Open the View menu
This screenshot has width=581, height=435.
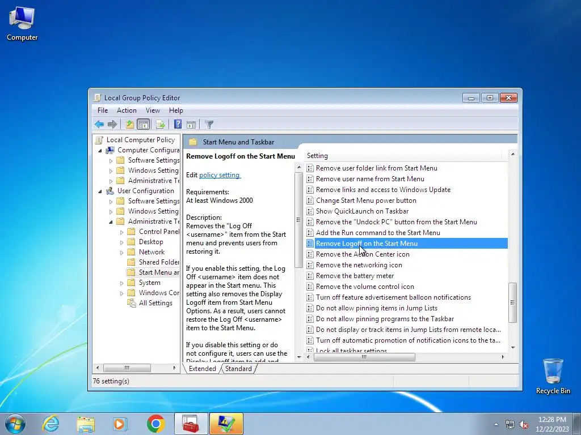(153, 110)
